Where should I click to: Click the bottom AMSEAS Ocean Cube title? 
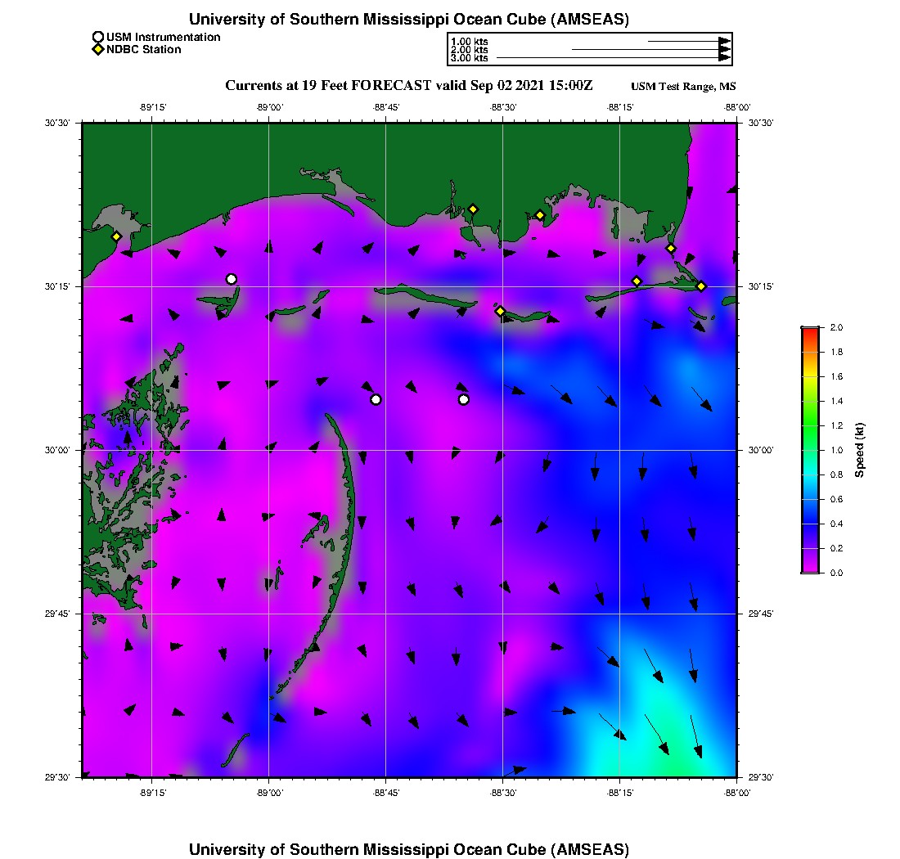click(x=409, y=849)
